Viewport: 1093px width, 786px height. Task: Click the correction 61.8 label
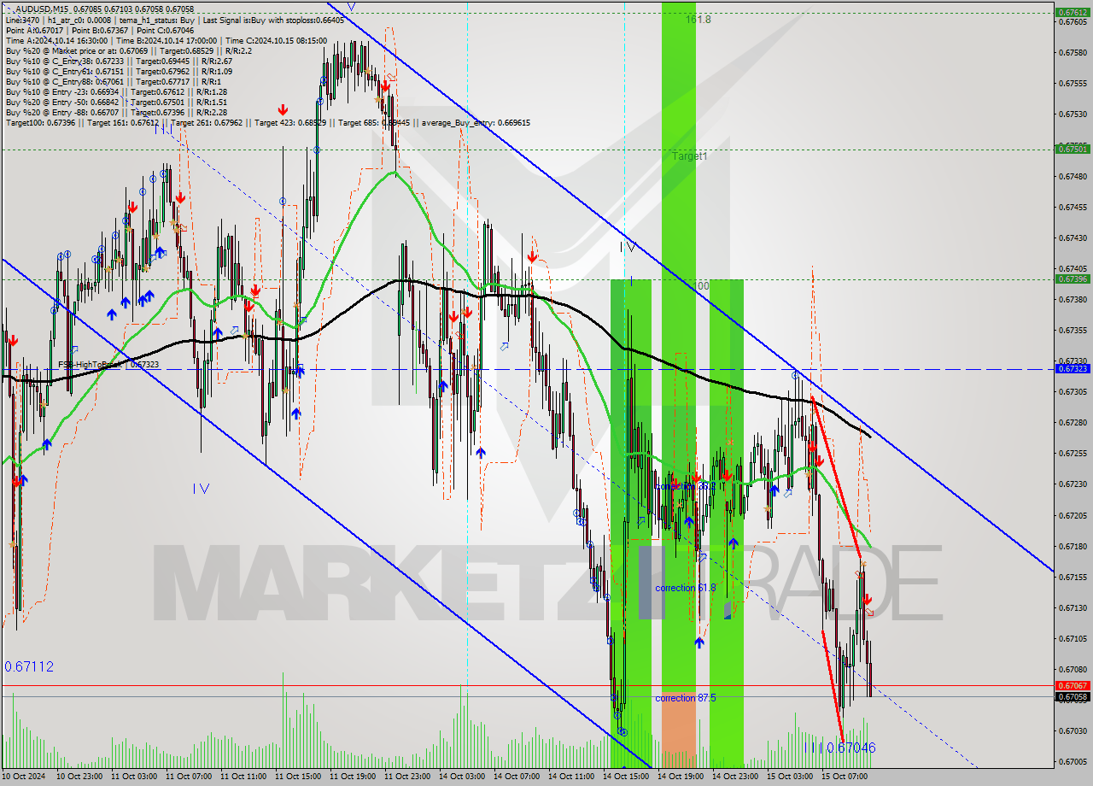(686, 588)
